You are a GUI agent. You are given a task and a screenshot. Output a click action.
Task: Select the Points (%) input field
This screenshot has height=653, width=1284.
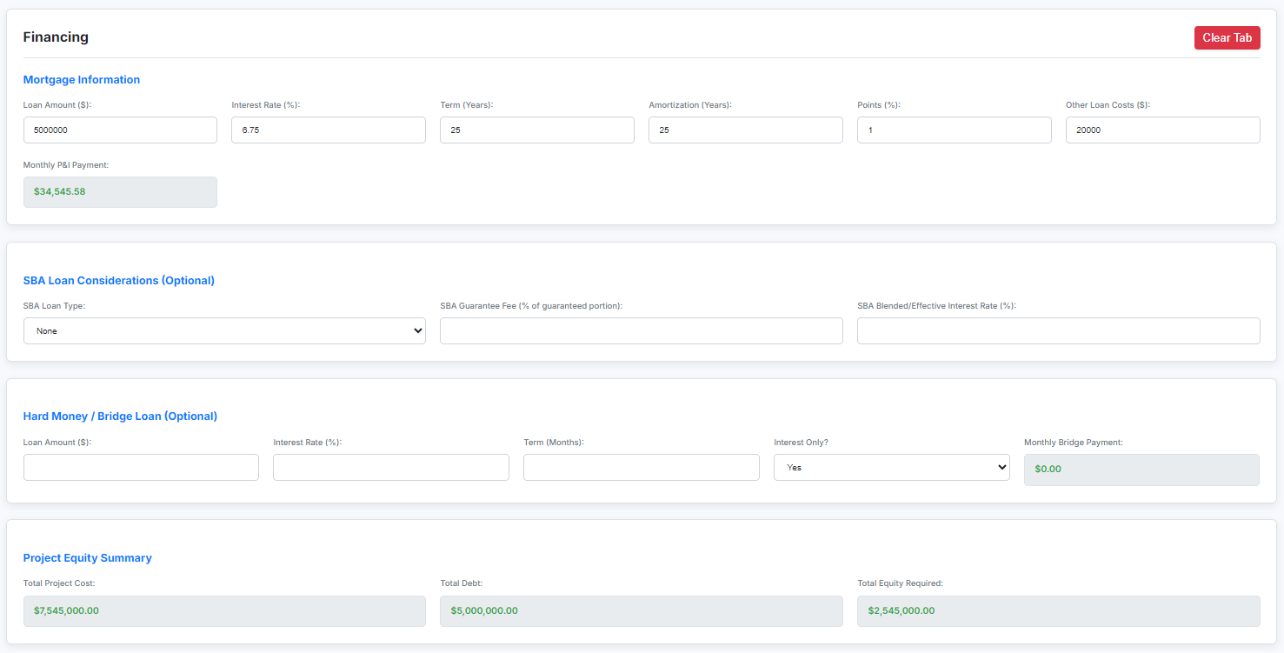click(x=955, y=130)
